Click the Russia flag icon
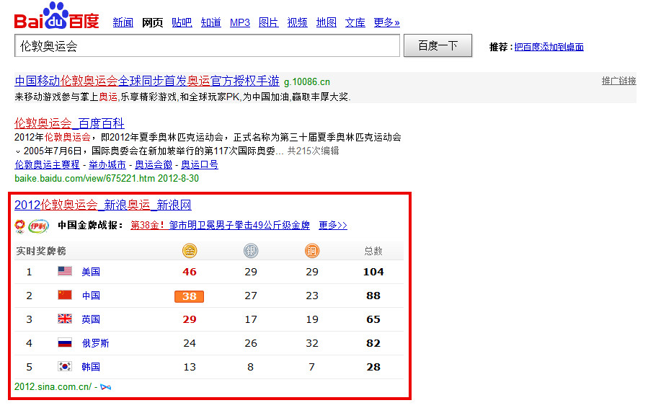The width and height of the screenshot is (648, 408). [65, 342]
